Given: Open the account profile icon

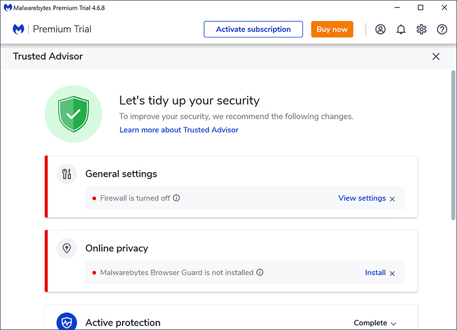Looking at the screenshot, I should click(x=380, y=29).
